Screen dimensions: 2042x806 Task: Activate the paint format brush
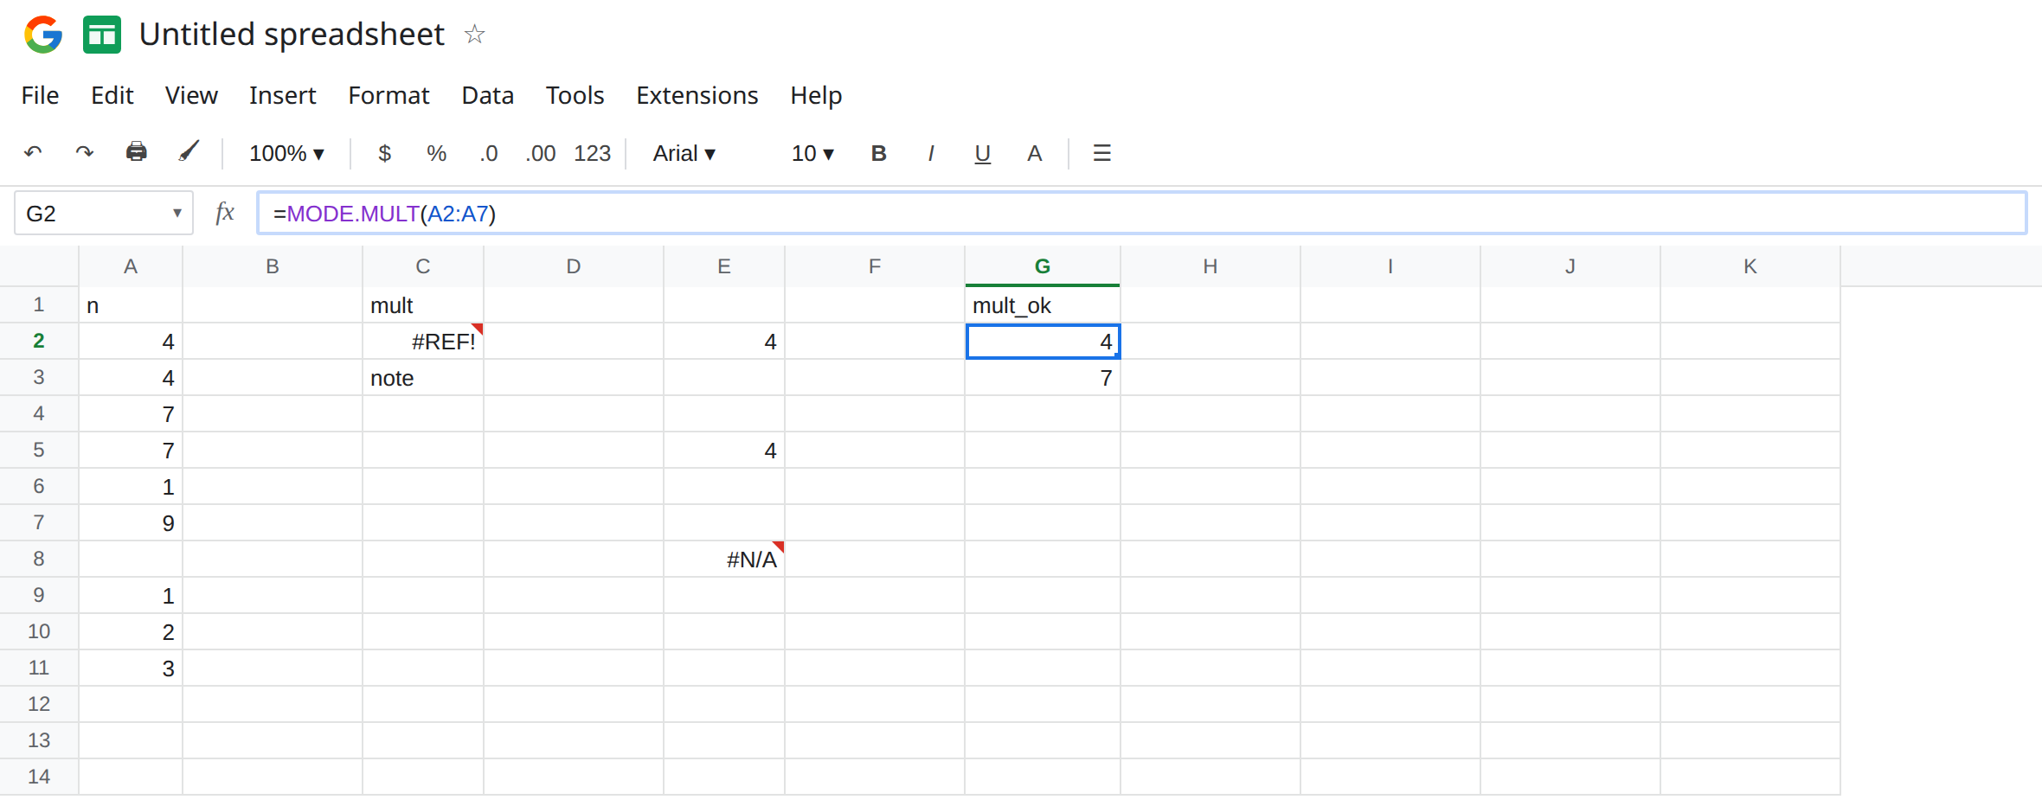(189, 152)
